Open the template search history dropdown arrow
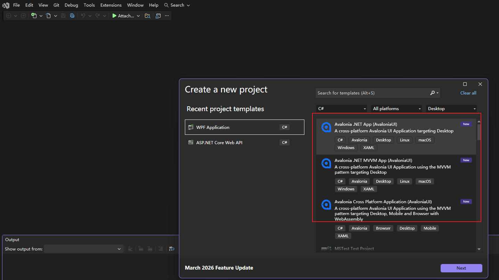This screenshot has height=280, width=499. point(437,93)
